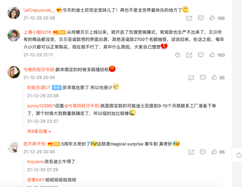The width and height of the screenshot is (242, 187).
Task: Reply to 吃不胖不怕's comment via speech bubble
Action: (203, 152)
